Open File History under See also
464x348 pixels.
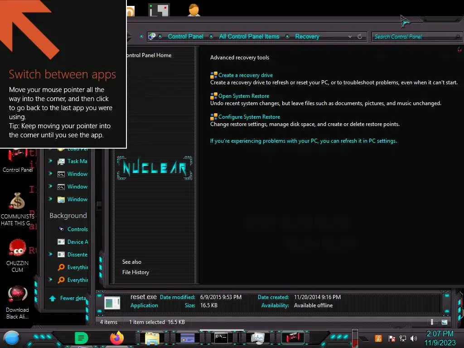click(135, 272)
